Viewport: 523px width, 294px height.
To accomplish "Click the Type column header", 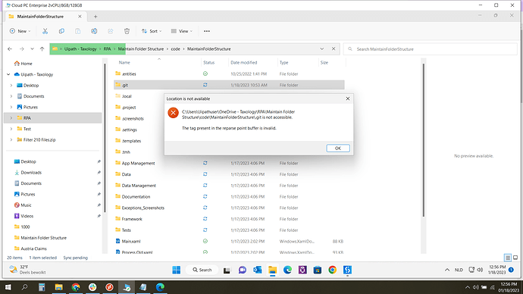I will pyautogui.click(x=283, y=63).
